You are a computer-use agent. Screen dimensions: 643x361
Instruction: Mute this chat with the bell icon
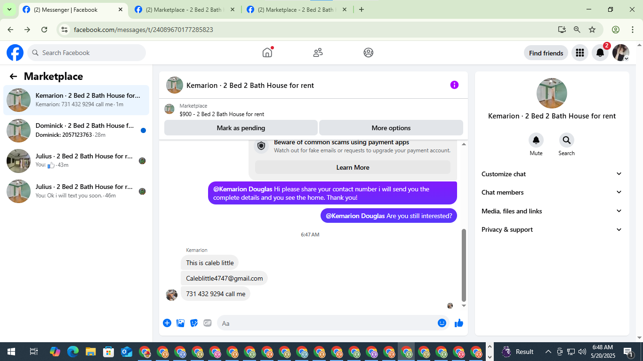tap(536, 140)
